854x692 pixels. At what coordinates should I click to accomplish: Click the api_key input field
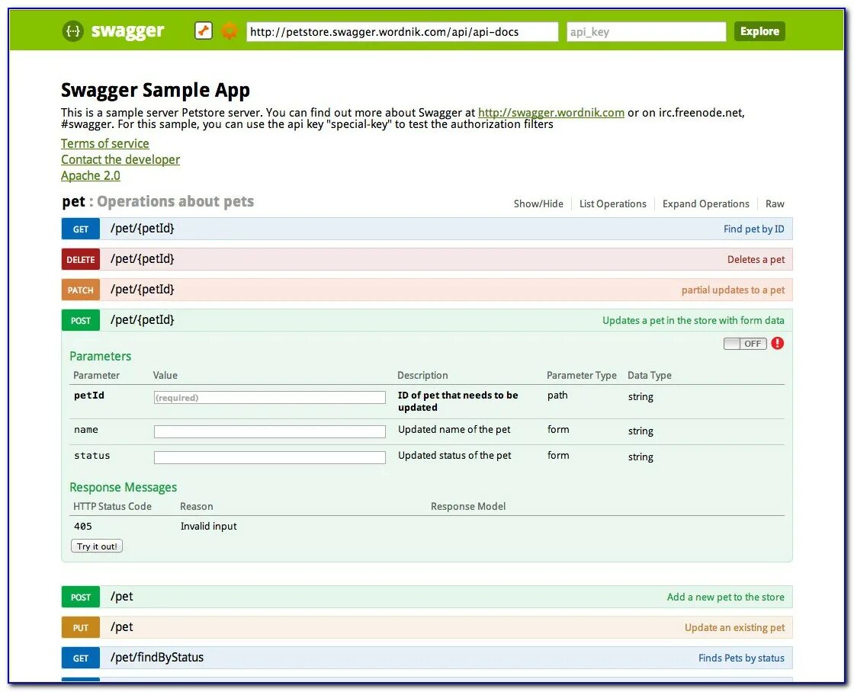click(646, 31)
